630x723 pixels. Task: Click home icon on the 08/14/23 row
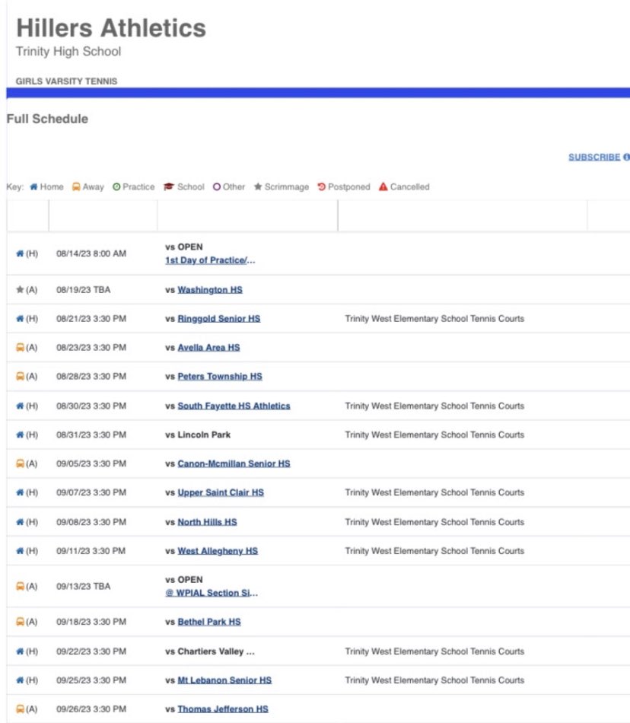(x=20, y=253)
